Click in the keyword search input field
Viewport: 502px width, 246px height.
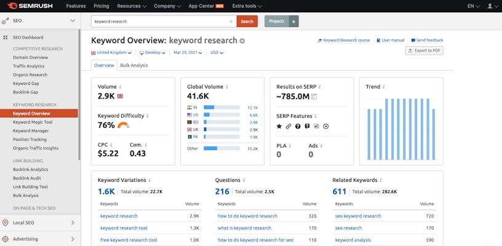[160, 22]
